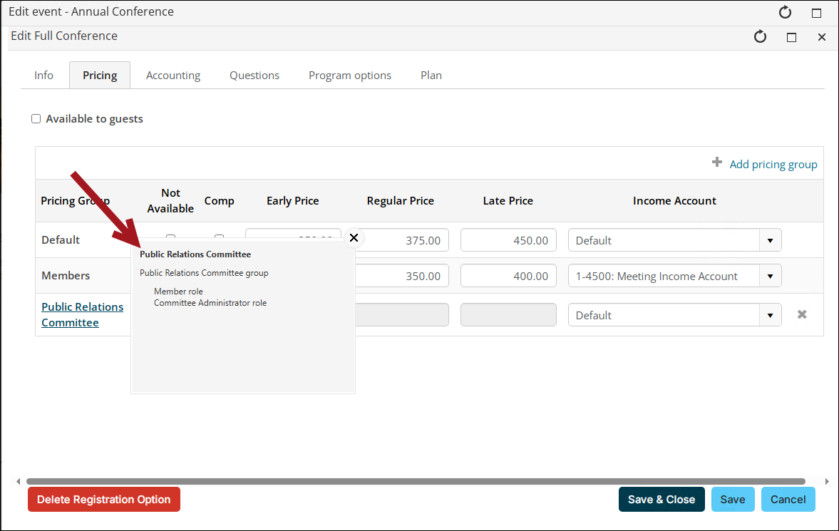Image resolution: width=839 pixels, height=531 pixels.
Task: Click the Regular Price column header
Action: click(400, 201)
